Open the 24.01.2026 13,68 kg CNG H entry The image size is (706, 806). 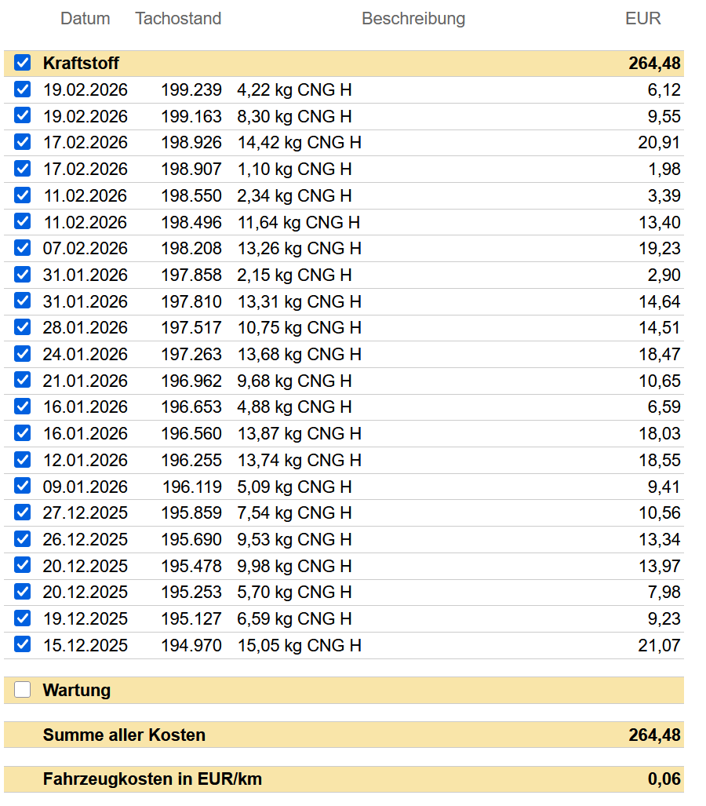(x=344, y=354)
